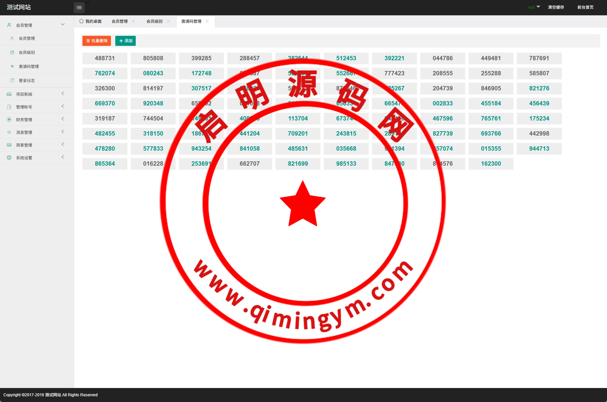This screenshot has width=607, height=402.
Task: Close the 邀请码管理 tab
Action: [x=207, y=21]
